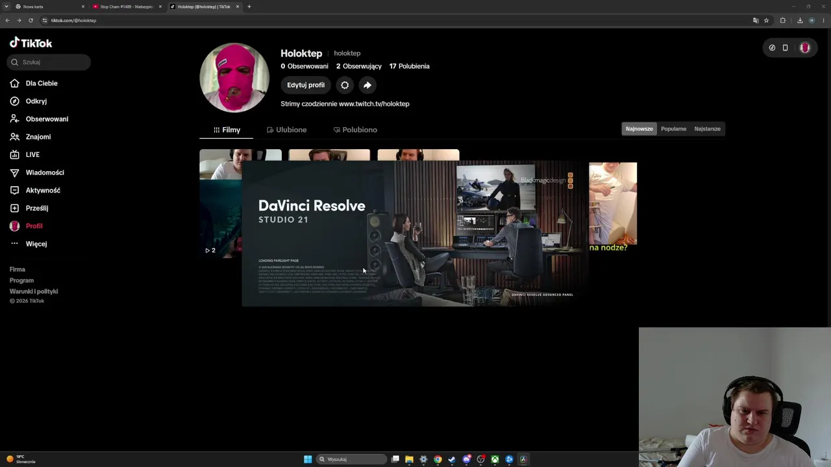Image resolution: width=831 pixels, height=467 pixels.
Task: Close the Stop Cham #1489 tab
Action: [x=160, y=6]
